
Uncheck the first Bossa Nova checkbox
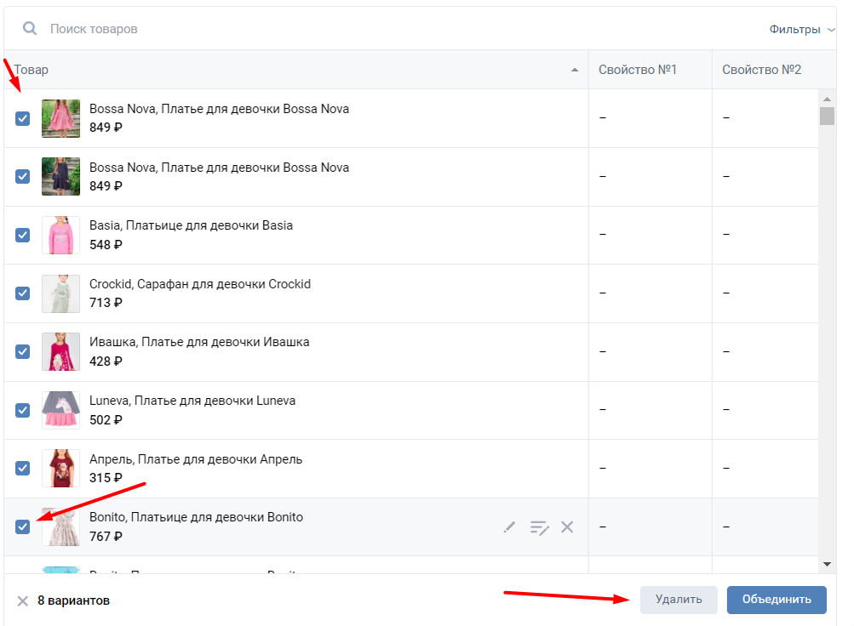pyautogui.click(x=23, y=118)
